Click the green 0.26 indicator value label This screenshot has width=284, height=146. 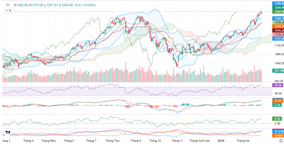coord(277,118)
